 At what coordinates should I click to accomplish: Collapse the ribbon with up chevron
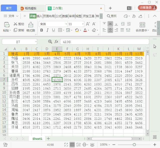pyautogui.click(x=155, y=16)
